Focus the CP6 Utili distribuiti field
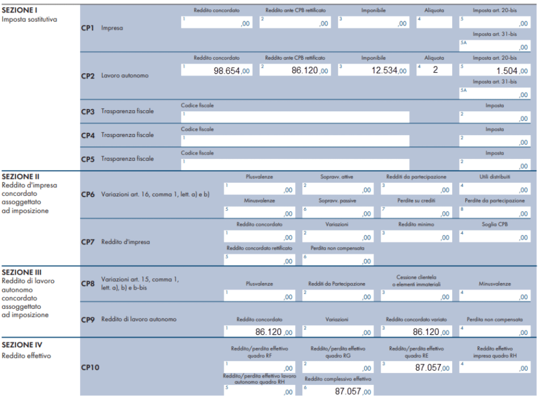The height and width of the screenshot is (399, 539). pos(495,188)
